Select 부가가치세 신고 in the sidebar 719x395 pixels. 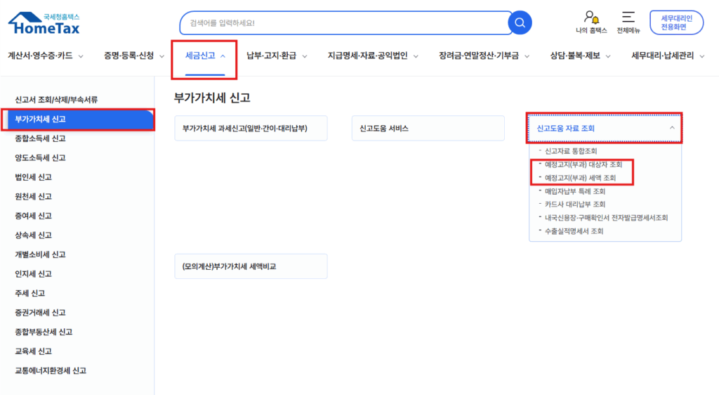click(x=77, y=119)
